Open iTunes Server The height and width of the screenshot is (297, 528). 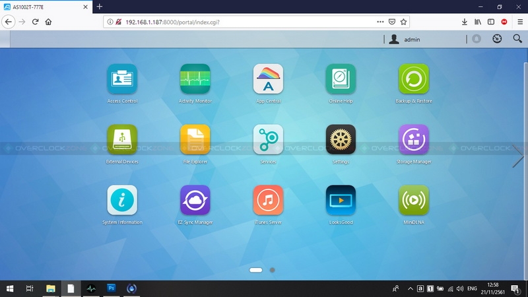(x=268, y=200)
